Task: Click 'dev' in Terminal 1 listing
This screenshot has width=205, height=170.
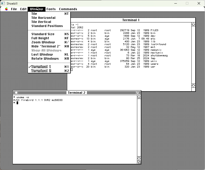Action: coord(153,36)
